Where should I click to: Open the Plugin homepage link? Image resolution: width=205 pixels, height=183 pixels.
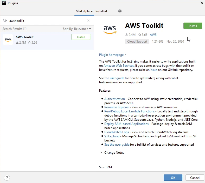coord(111,55)
